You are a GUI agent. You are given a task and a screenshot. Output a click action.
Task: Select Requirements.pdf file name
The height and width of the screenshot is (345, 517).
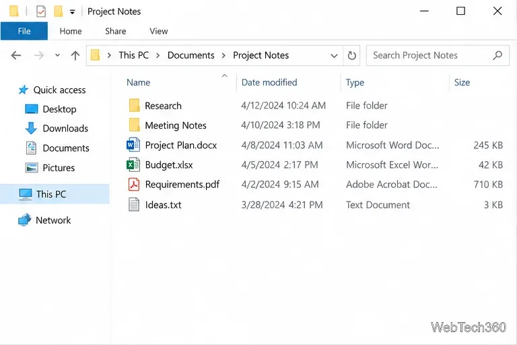[182, 185]
